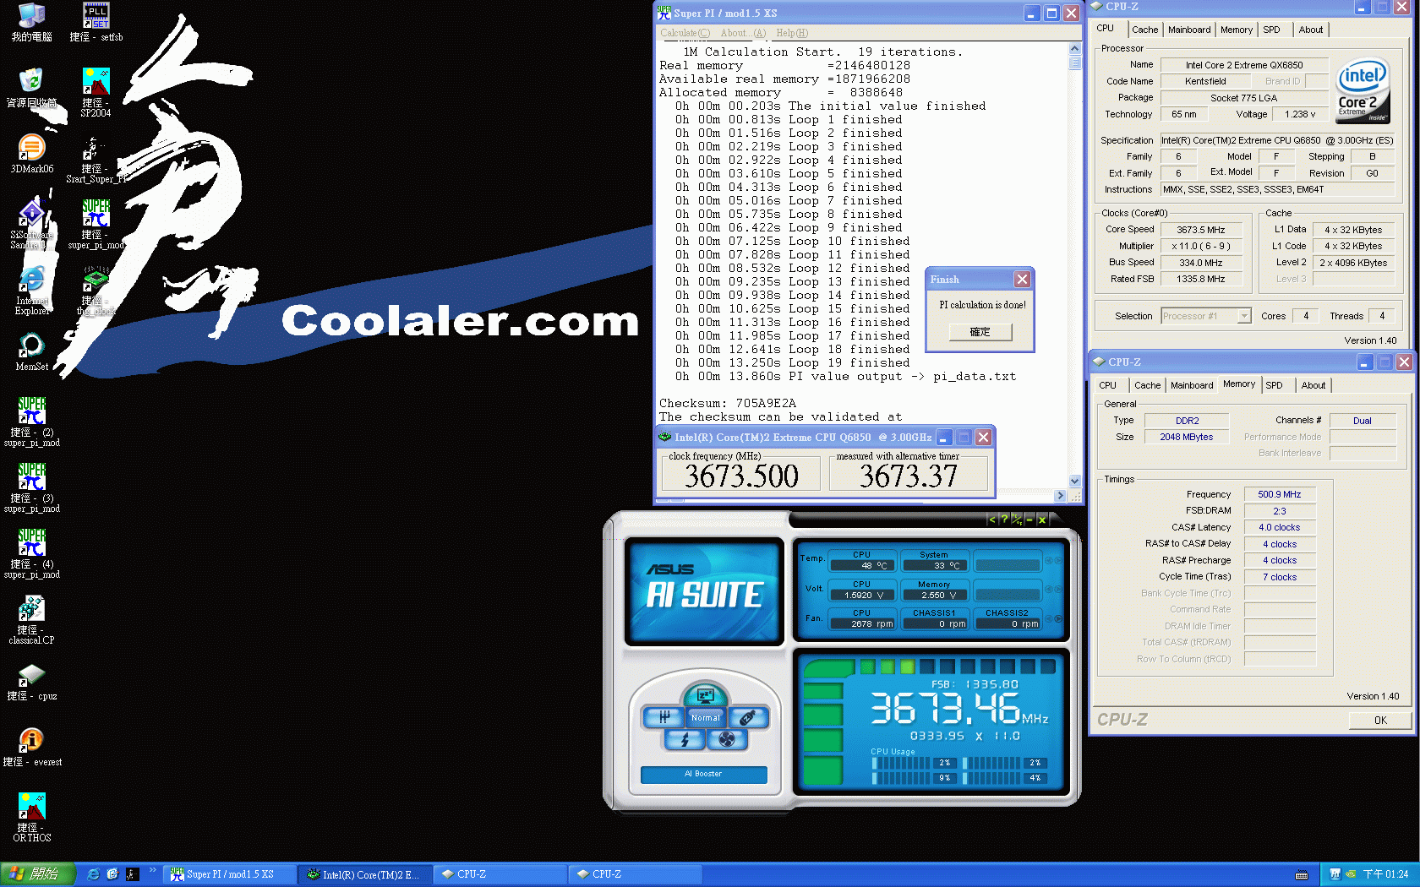Screen dimensions: 1420x887
Task: Click the taskbar clock showing 01:24
Action: click(1385, 874)
